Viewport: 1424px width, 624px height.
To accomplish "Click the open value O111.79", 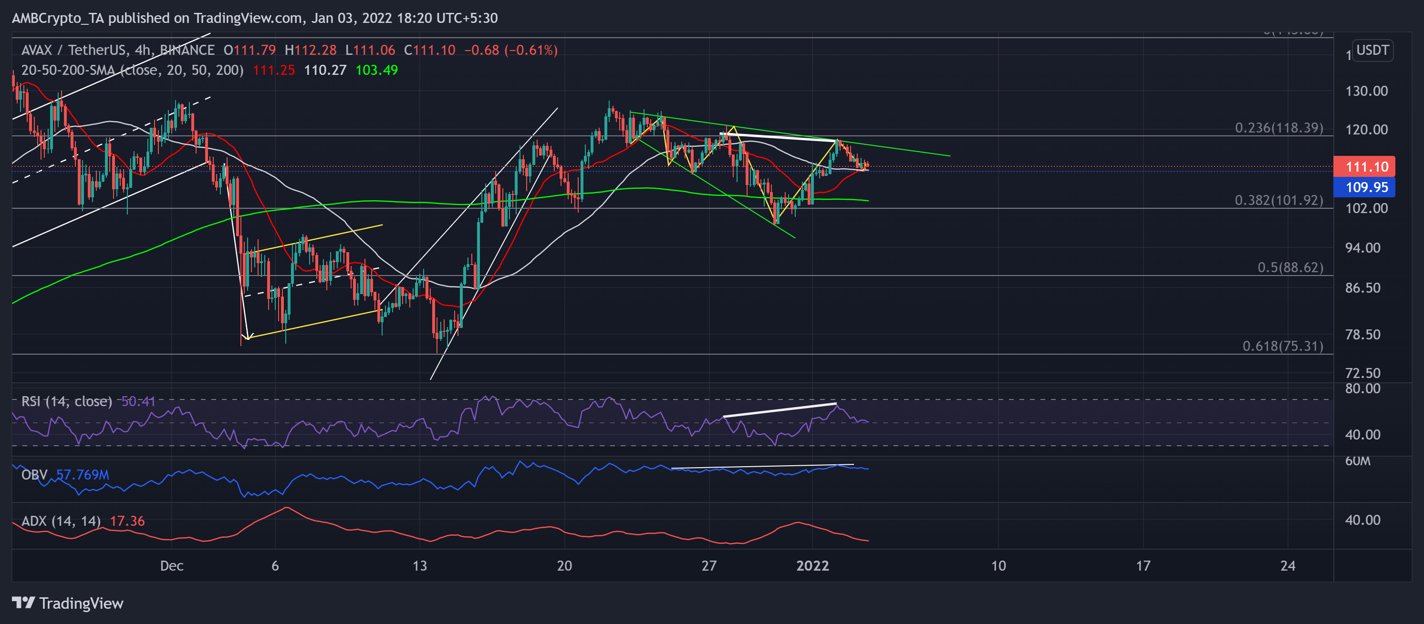I will (249, 50).
